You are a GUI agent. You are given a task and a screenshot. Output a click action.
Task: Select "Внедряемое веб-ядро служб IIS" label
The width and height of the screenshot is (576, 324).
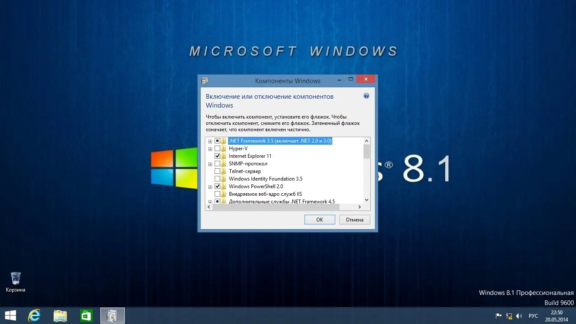(x=266, y=194)
